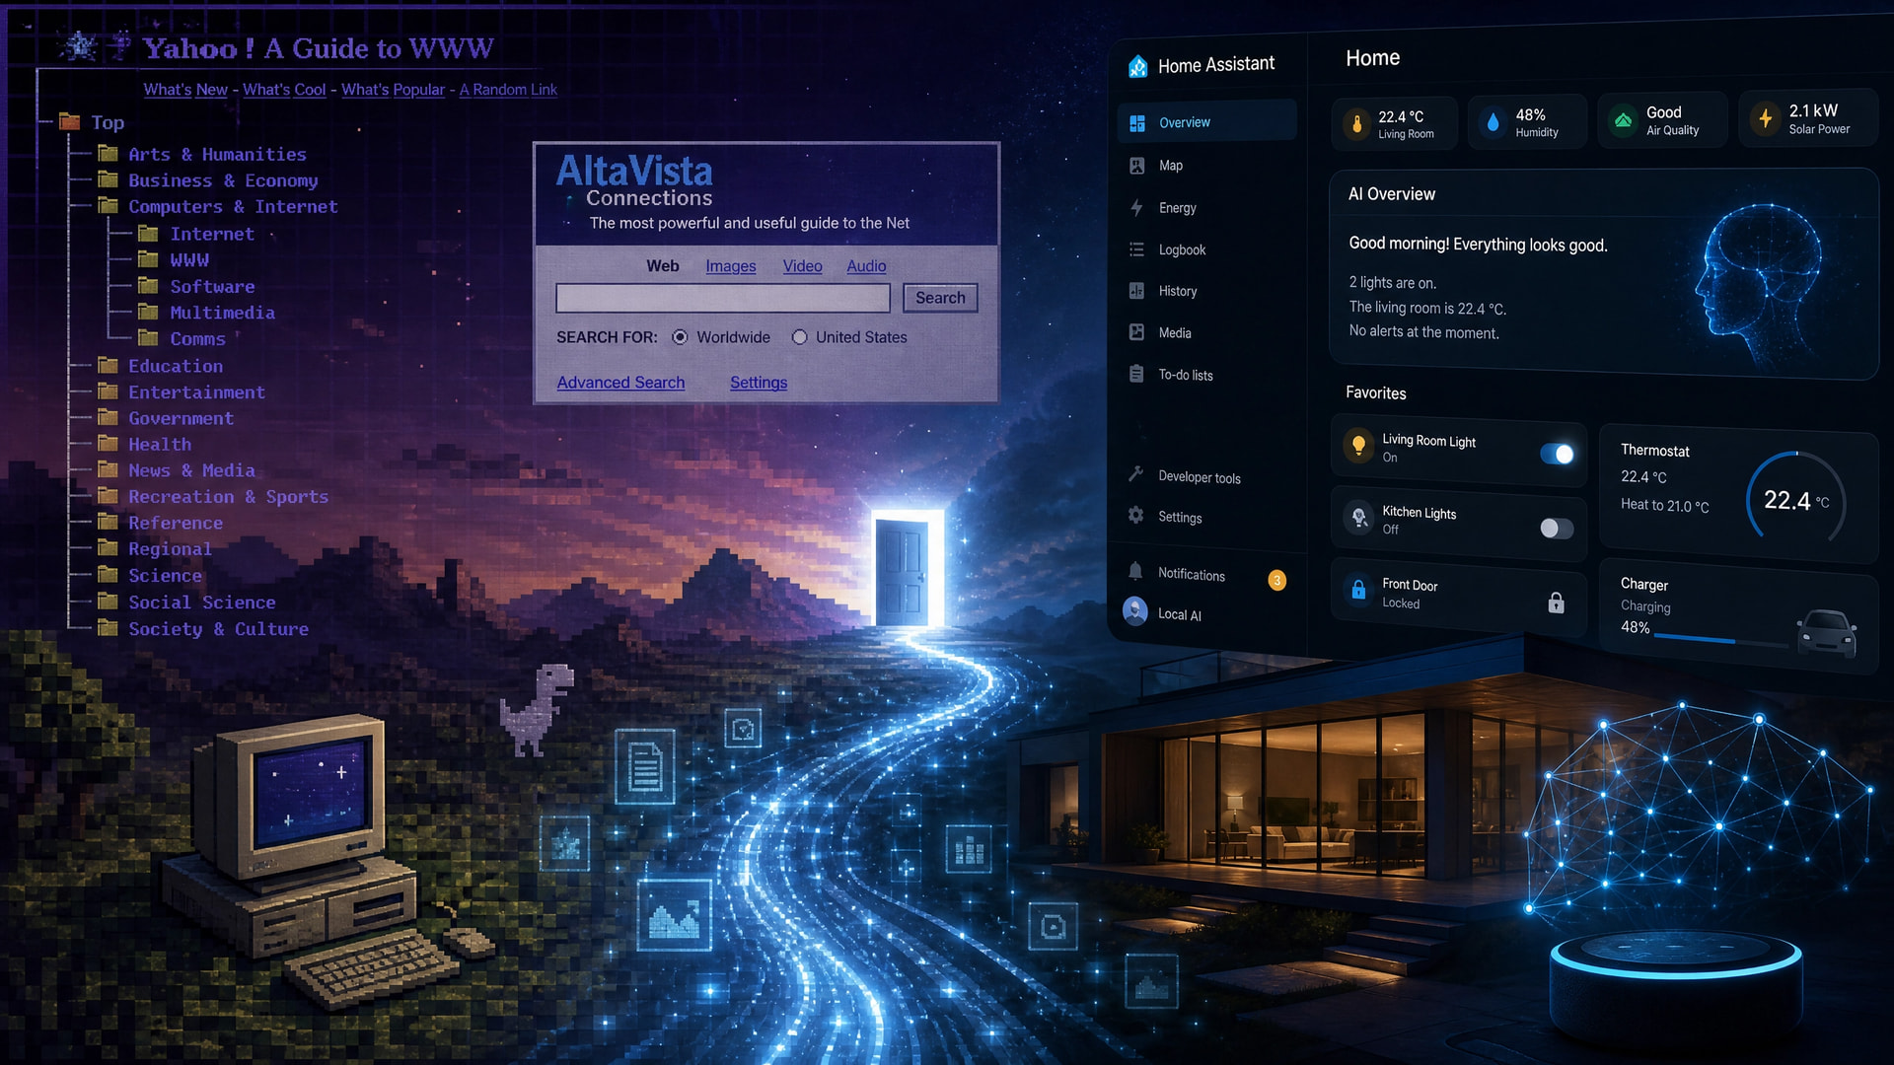Open the AI Overview card
Viewport: 1894px width, 1065px height.
pos(1603,272)
